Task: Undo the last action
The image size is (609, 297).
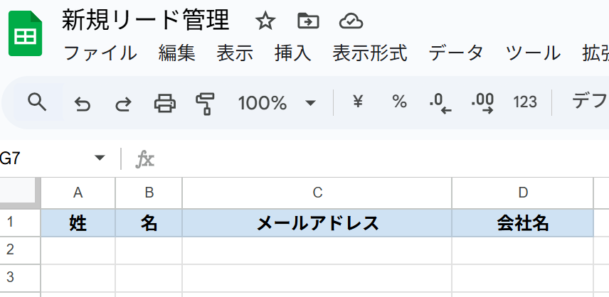Action: 82,104
